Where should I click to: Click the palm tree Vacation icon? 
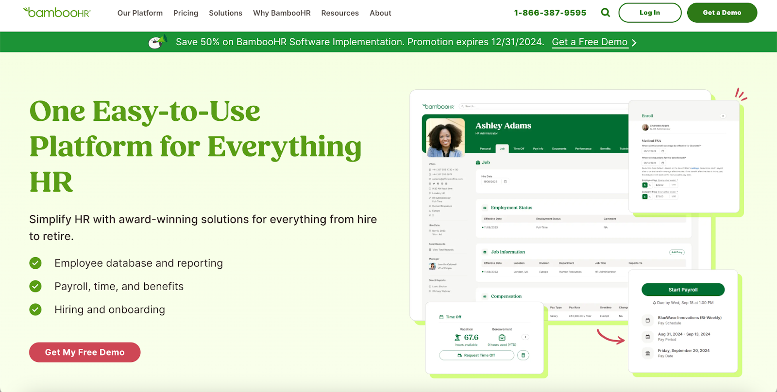(457, 337)
